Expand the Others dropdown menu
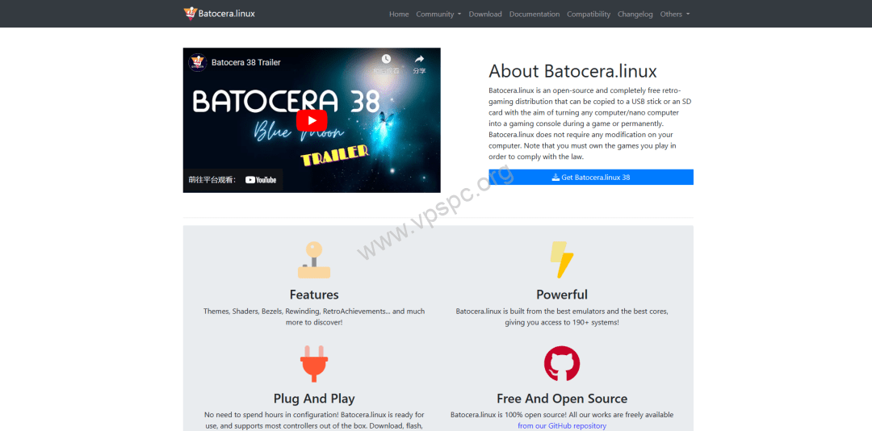The image size is (872, 431). [x=674, y=14]
